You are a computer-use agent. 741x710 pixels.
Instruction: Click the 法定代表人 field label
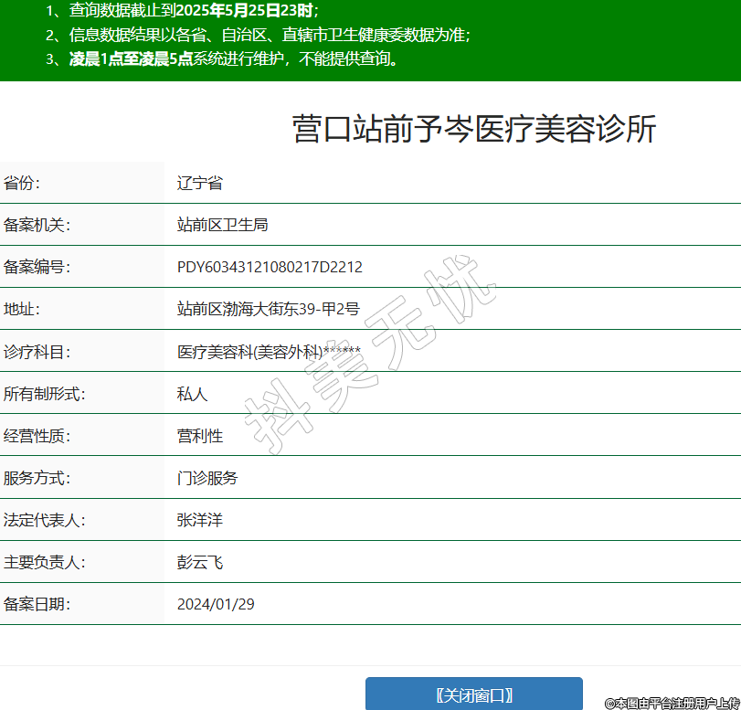point(44,520)
